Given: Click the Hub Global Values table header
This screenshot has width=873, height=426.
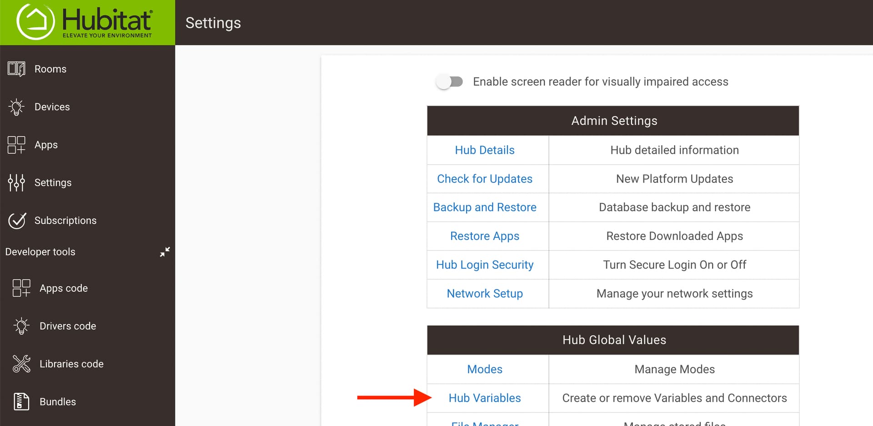Looking at the screenshot, I should (x=613, y=340).
